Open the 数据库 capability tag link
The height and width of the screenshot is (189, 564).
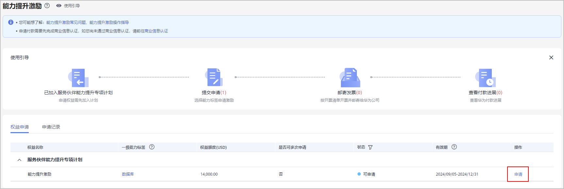(128, 174)
